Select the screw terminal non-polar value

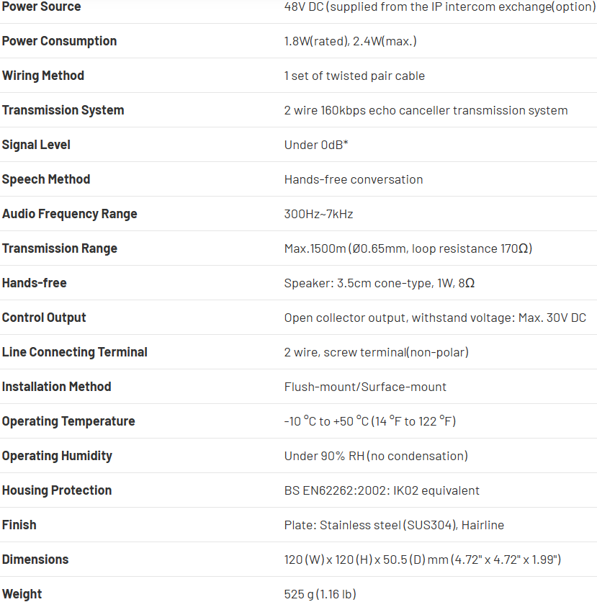tap(376, 352)
